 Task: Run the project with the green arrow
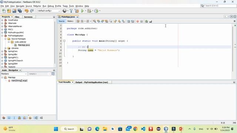[82, 11]
